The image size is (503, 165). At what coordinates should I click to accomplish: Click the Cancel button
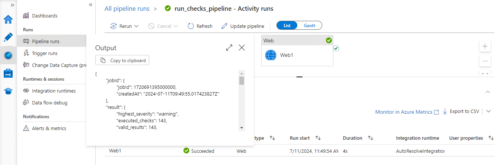coord(160,26)
